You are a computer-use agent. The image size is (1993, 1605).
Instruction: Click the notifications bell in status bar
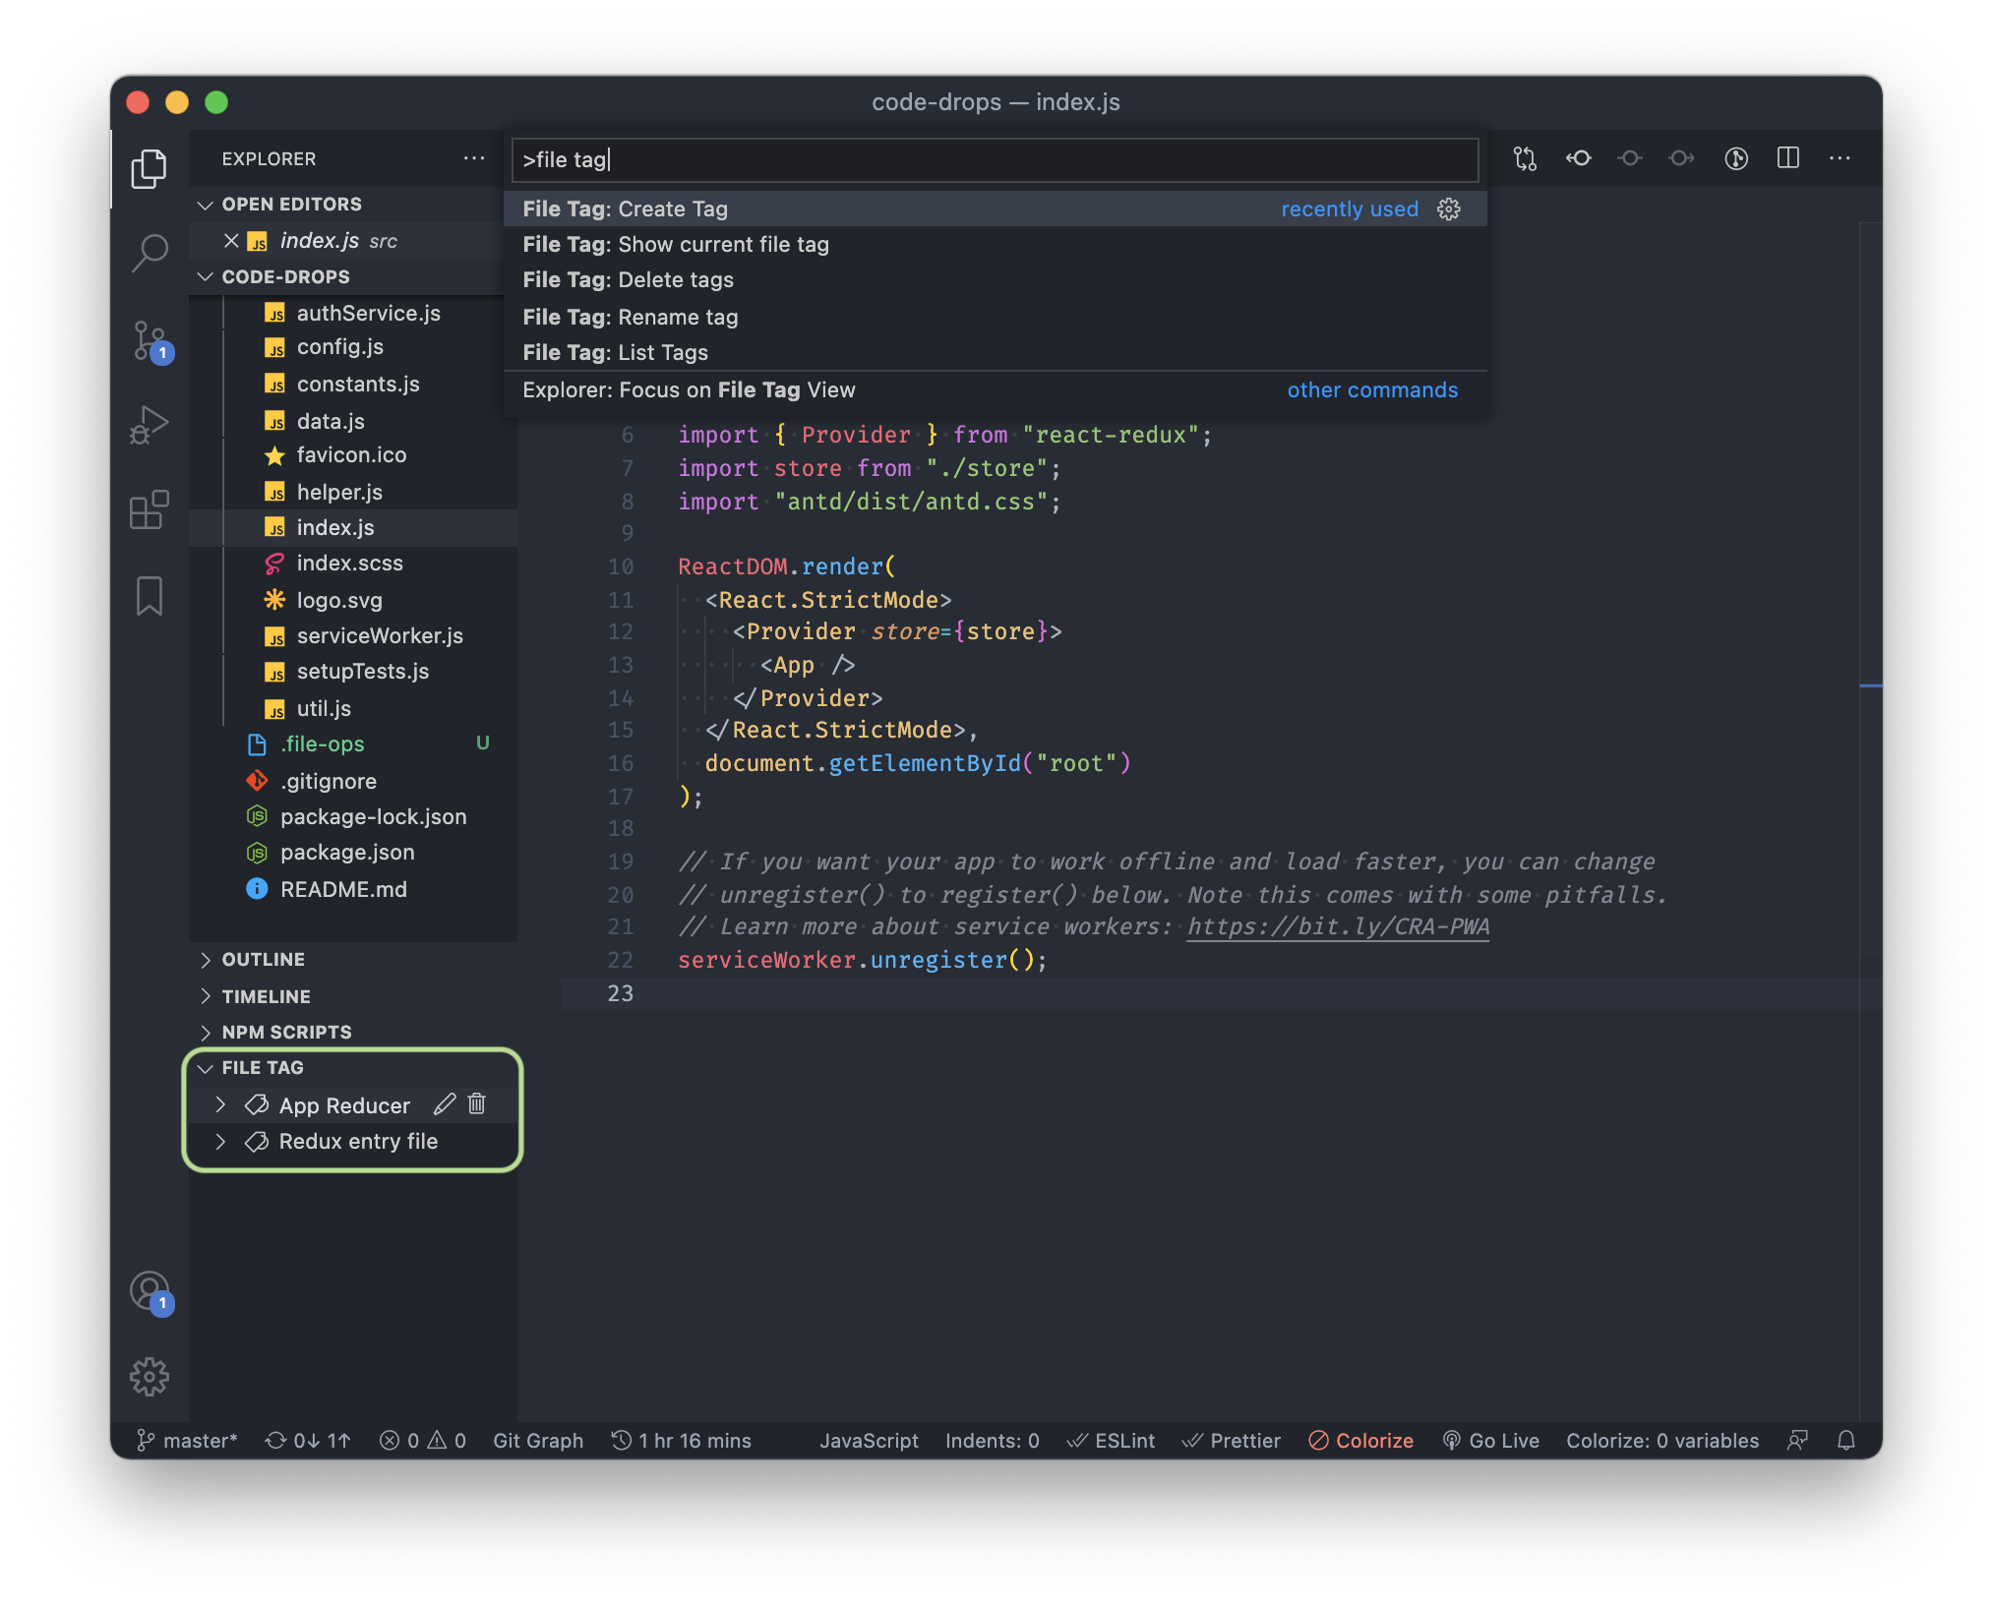[1846, 1440]
